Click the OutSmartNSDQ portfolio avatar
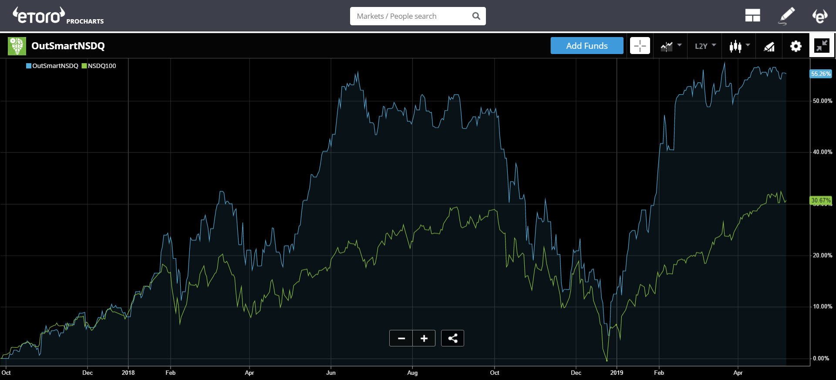The height and width of the screenshot is (380, 836). [17, 46]
